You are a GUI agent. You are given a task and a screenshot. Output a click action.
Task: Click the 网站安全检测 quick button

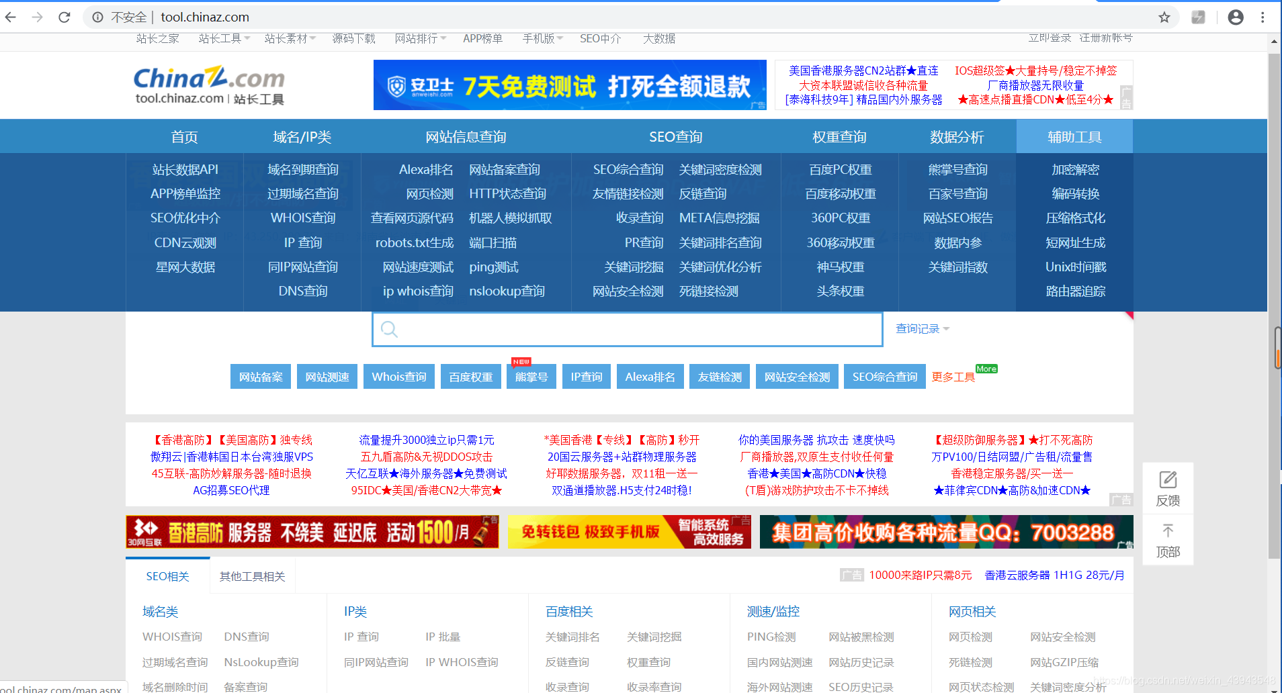coord(798,377)
